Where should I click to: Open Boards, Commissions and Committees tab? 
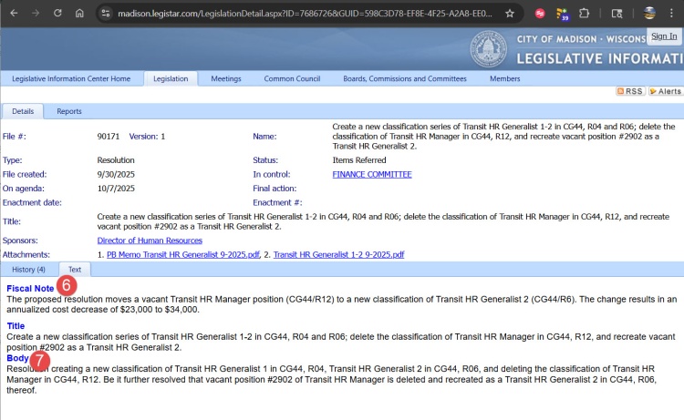tap(404, 79)
